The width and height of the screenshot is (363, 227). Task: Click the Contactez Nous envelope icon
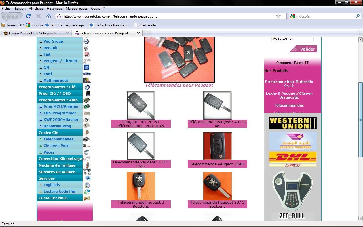coord(87,198)
